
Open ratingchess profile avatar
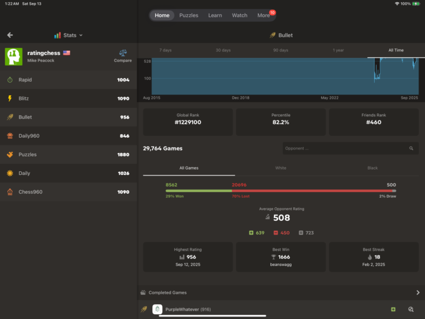pyautogui.click(x=14, y=57)
